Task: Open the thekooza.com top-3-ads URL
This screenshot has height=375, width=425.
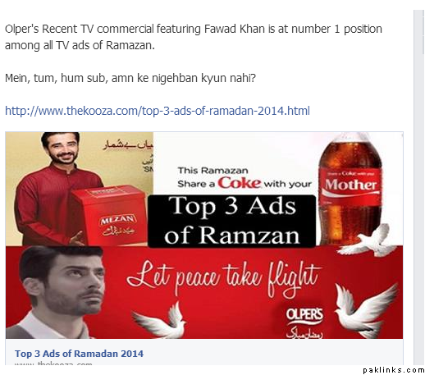Action: point(158,111)
